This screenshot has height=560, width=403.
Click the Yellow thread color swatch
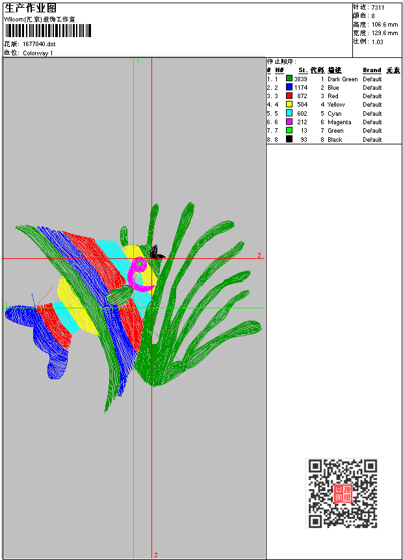click(289, 104)
